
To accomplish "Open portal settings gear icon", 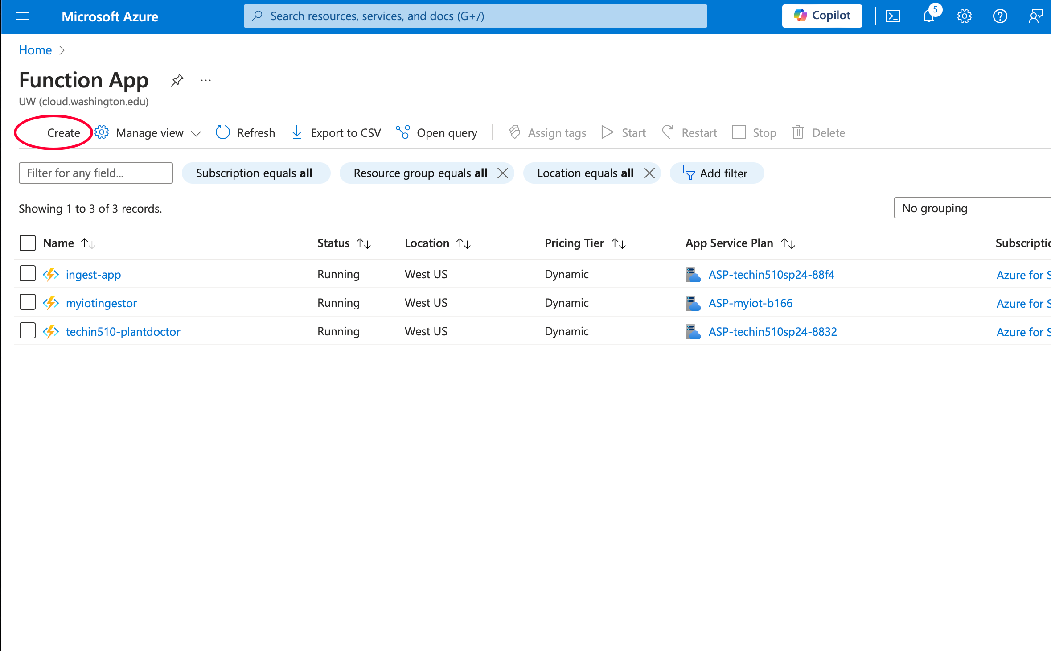I will click(x=964, y=16).
